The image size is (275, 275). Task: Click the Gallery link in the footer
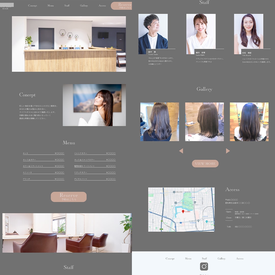tap(221, 258)
